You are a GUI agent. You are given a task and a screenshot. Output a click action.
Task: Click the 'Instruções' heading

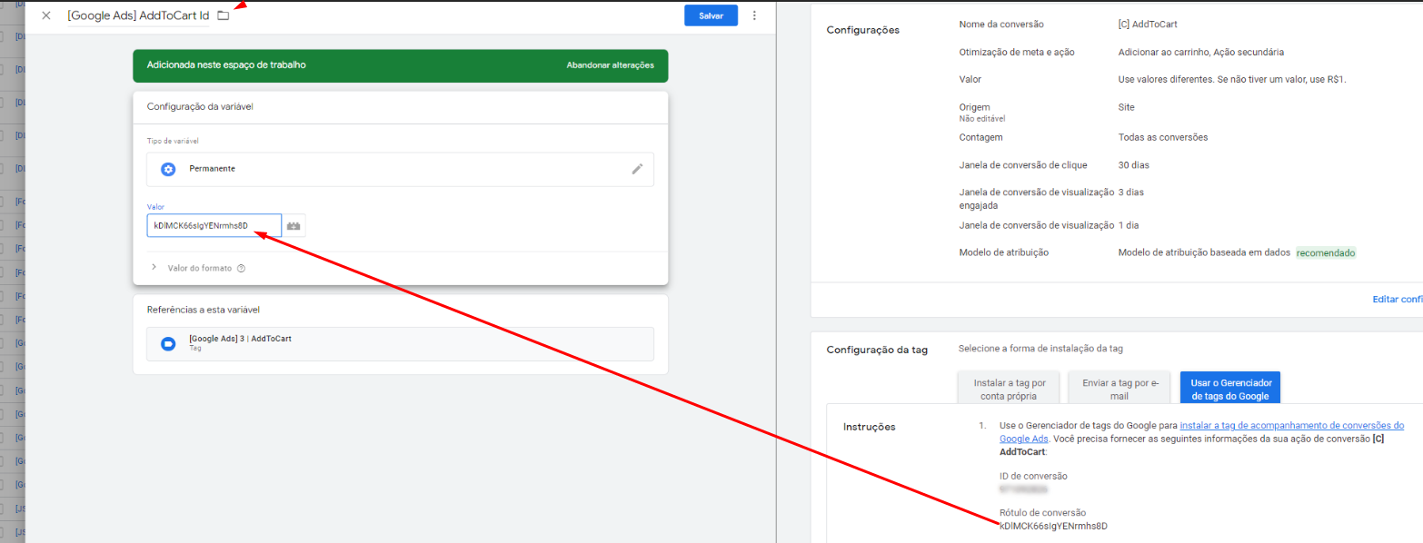tap(869, 427)
